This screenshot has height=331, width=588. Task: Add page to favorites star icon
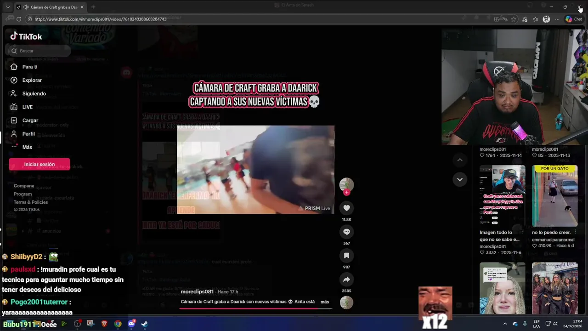(x=514, y=19)
